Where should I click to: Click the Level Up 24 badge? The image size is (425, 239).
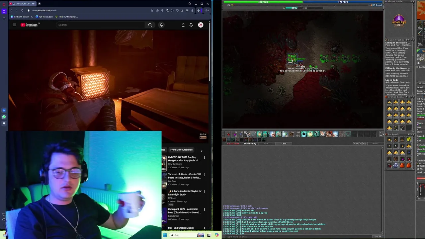[399, 21]
